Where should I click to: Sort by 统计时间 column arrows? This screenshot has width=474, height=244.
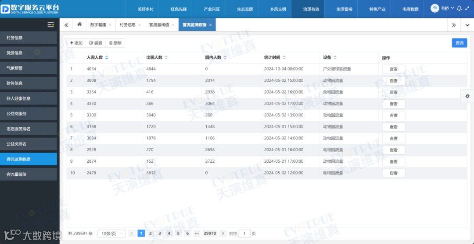coord(284,58)
